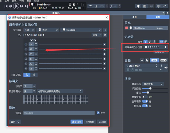Play the string 3 G3 note
Image resolution: width=170 pixels, height=133 pixels.
coord(105,54)
